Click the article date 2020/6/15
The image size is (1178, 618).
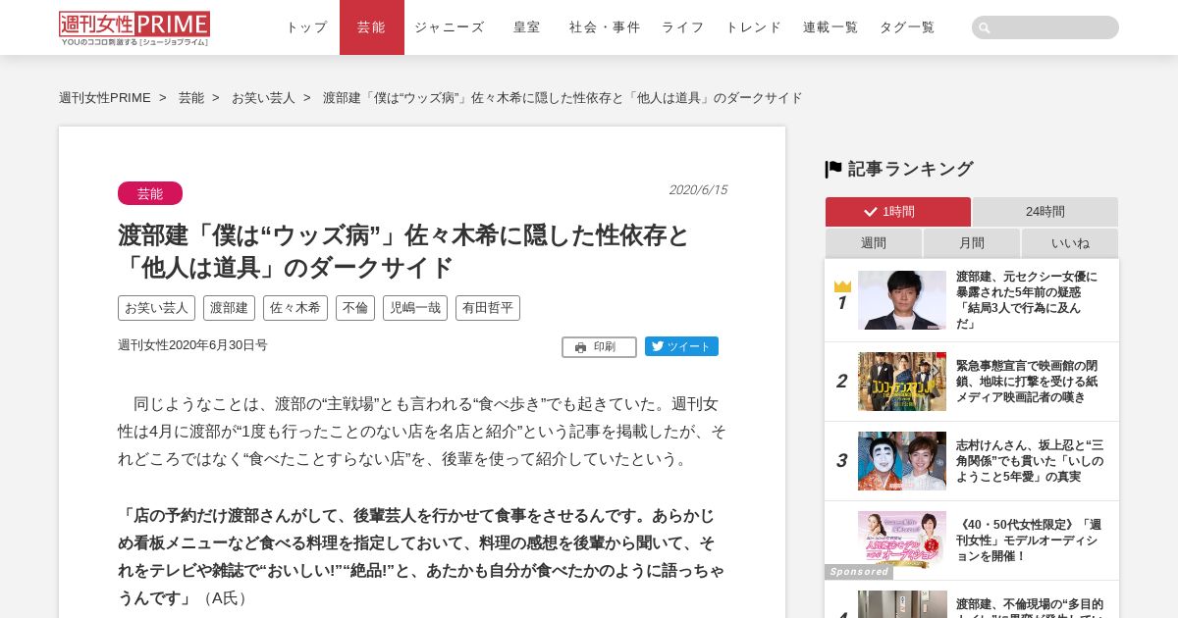pos(698,190)
